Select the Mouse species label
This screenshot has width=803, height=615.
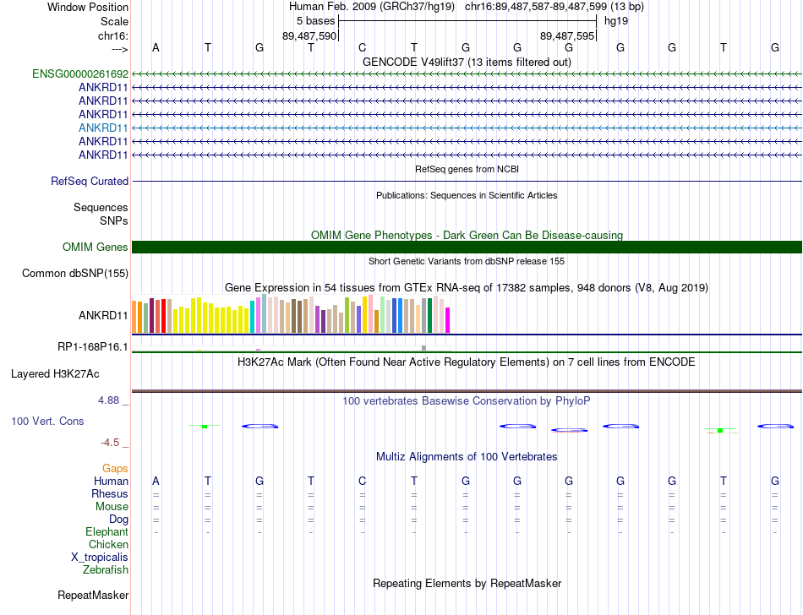click(x=112, y=507)
